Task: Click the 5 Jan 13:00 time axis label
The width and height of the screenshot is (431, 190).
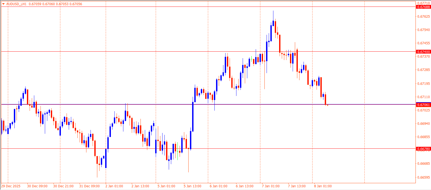Action: [x=192, y=186]
